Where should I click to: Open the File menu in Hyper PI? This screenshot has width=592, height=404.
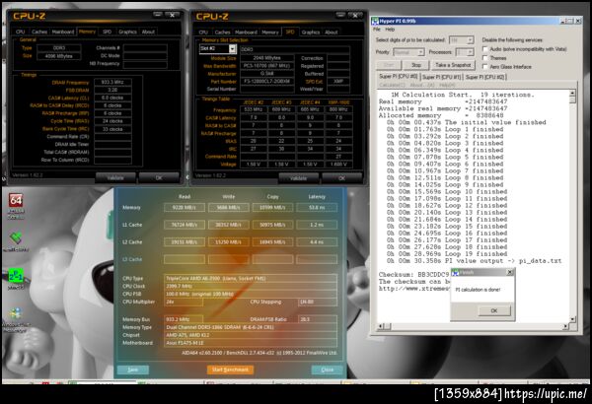(377, 29)
